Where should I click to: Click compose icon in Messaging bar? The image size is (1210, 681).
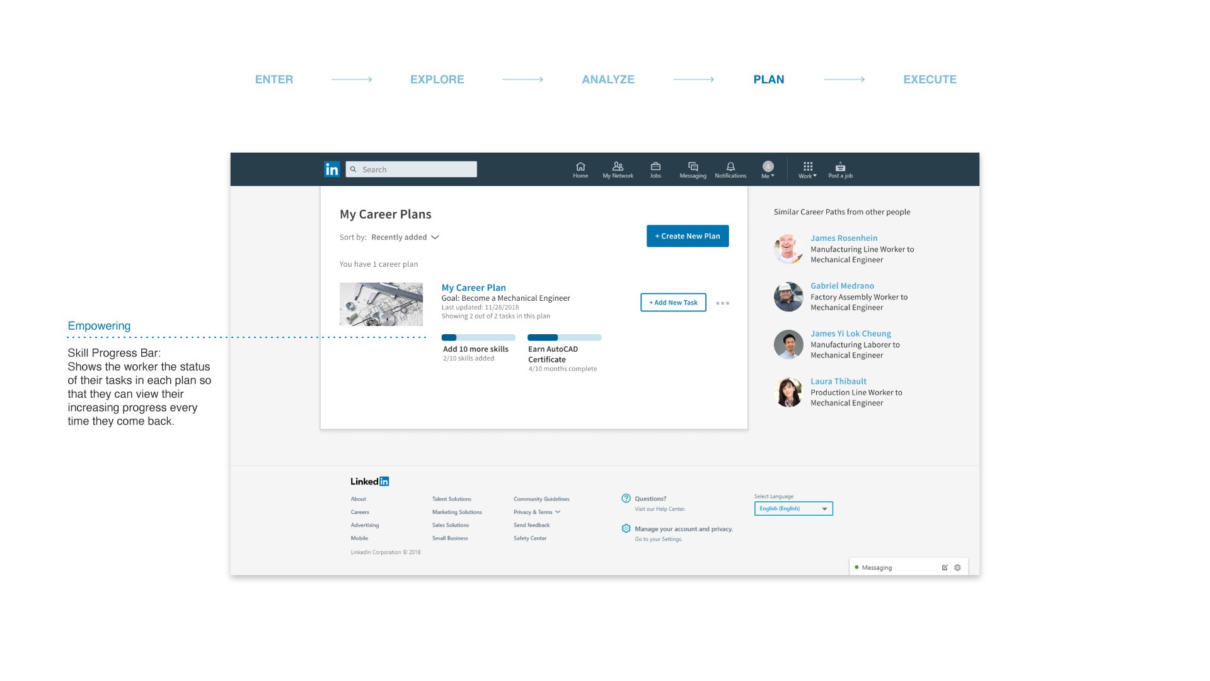[x=945, y=567]
